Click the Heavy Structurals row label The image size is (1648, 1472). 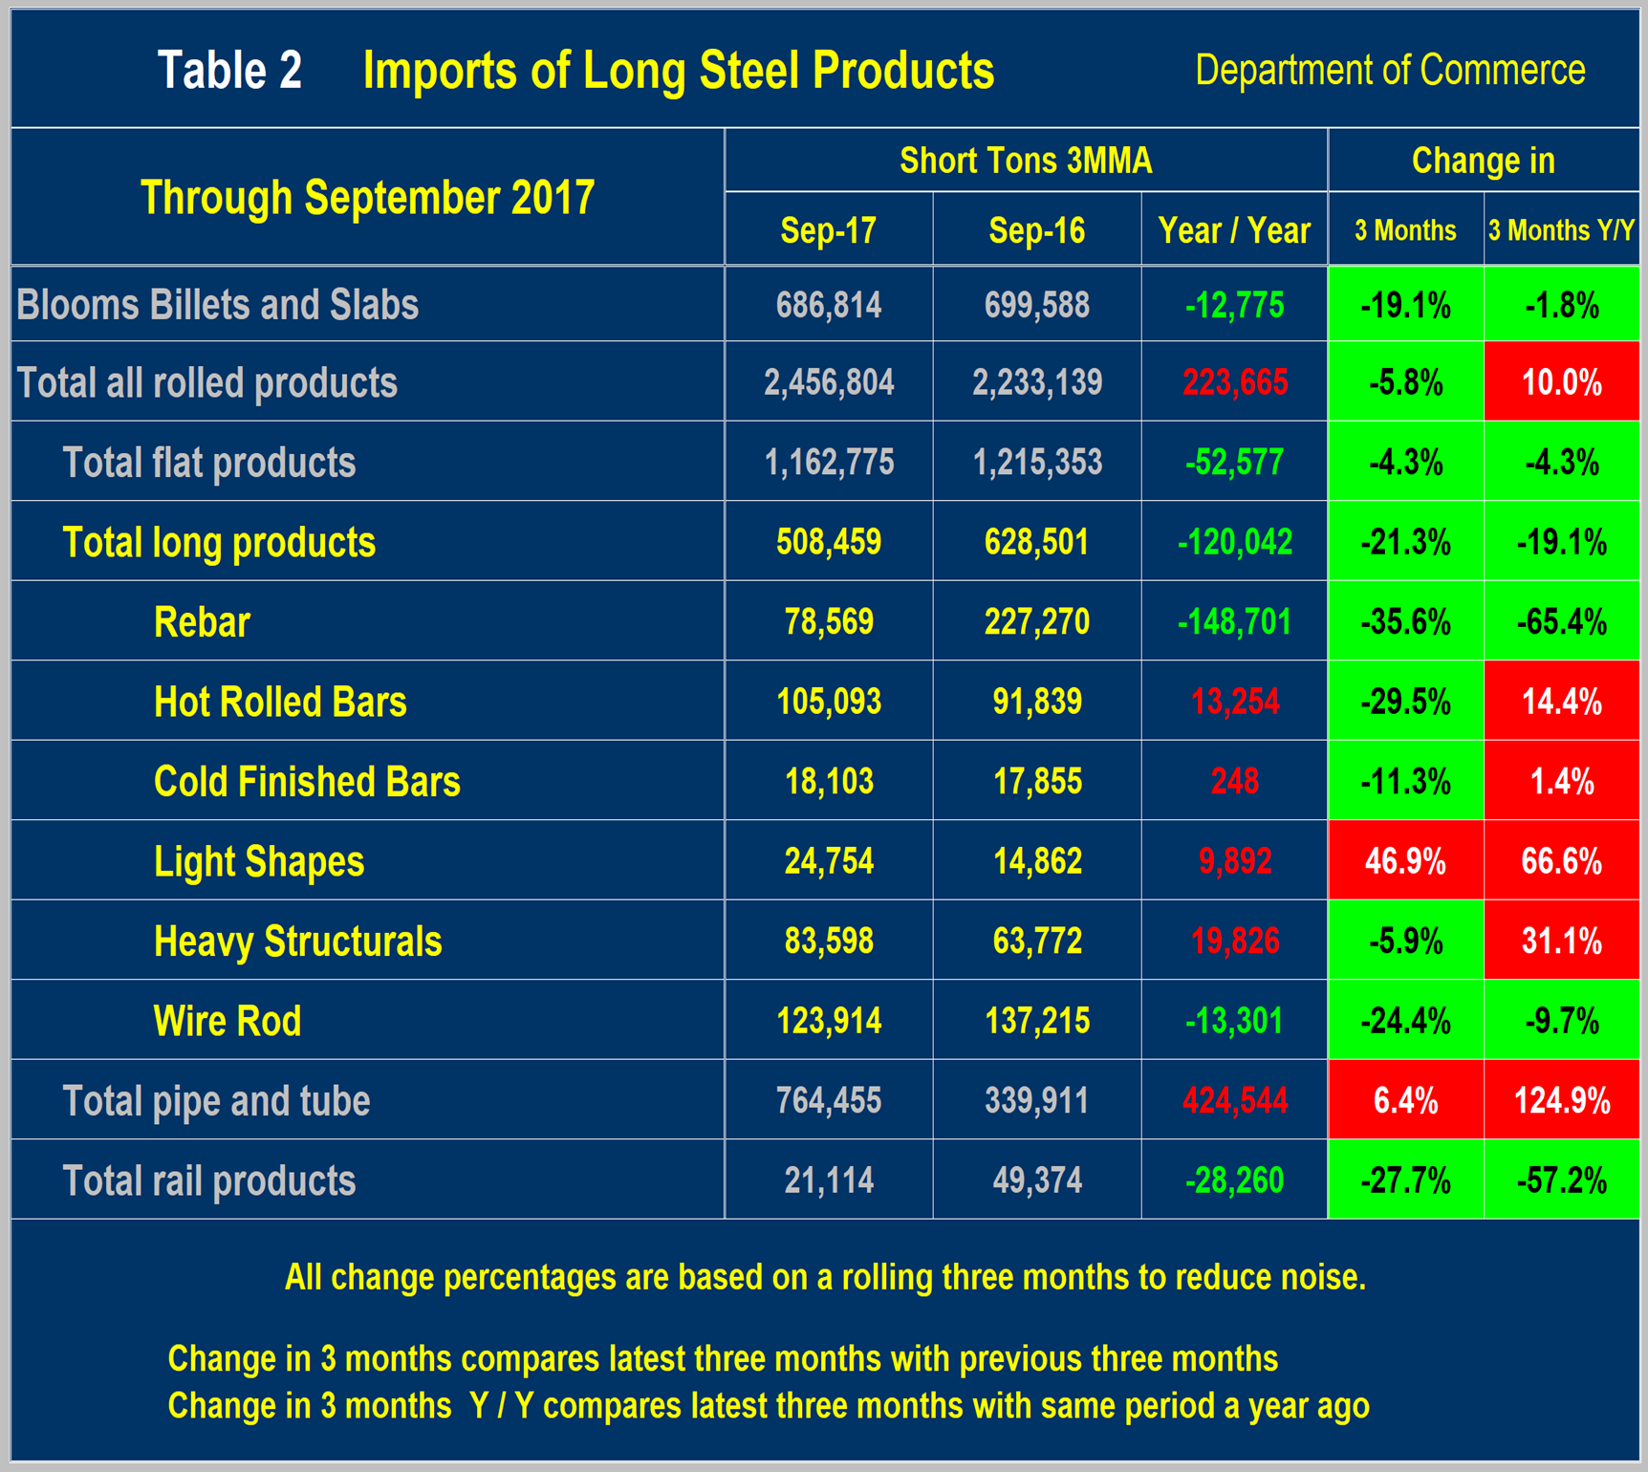coord(297,942)
